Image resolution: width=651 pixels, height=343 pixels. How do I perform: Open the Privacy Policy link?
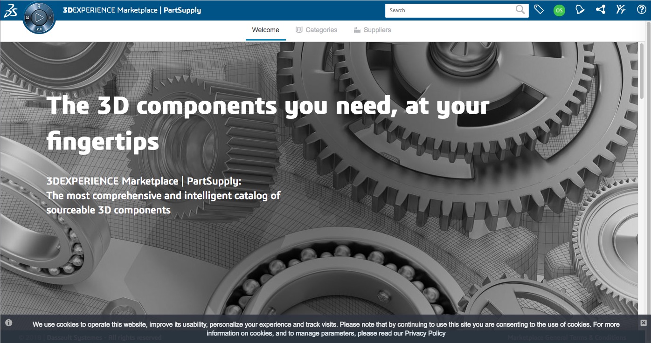425,333
